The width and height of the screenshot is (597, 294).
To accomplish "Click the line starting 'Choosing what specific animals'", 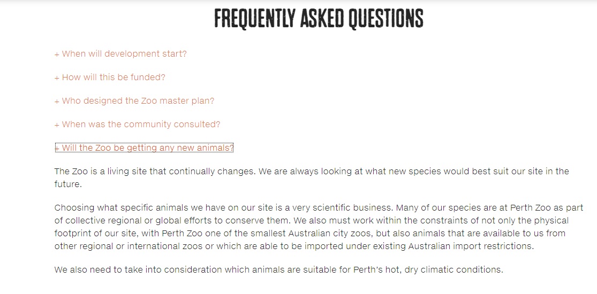I will [319, 207].
